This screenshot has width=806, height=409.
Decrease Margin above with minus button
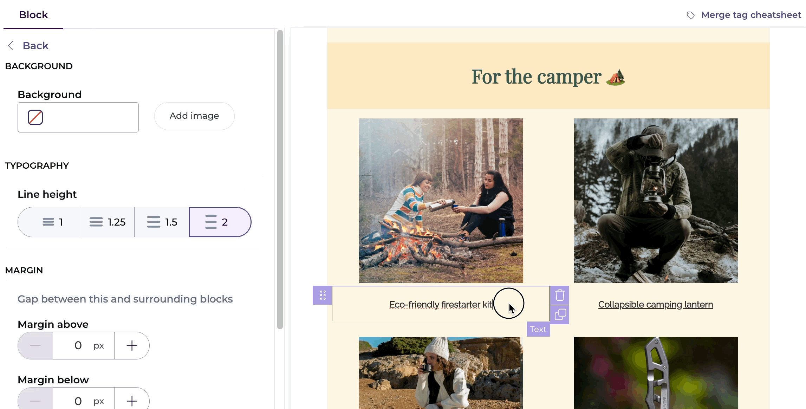pyautogui.click(x=35, y=345)
